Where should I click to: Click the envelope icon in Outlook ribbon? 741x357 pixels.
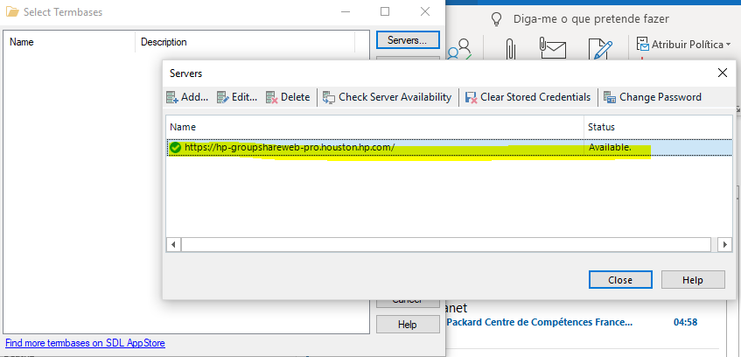(554, 50)
